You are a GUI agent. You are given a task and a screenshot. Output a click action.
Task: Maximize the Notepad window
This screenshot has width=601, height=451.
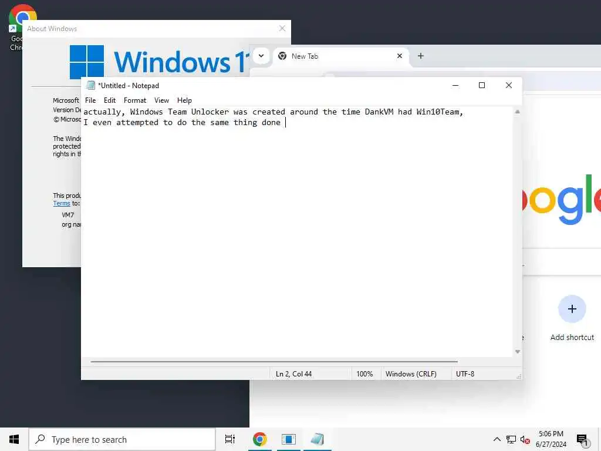(x=482, y=85)
